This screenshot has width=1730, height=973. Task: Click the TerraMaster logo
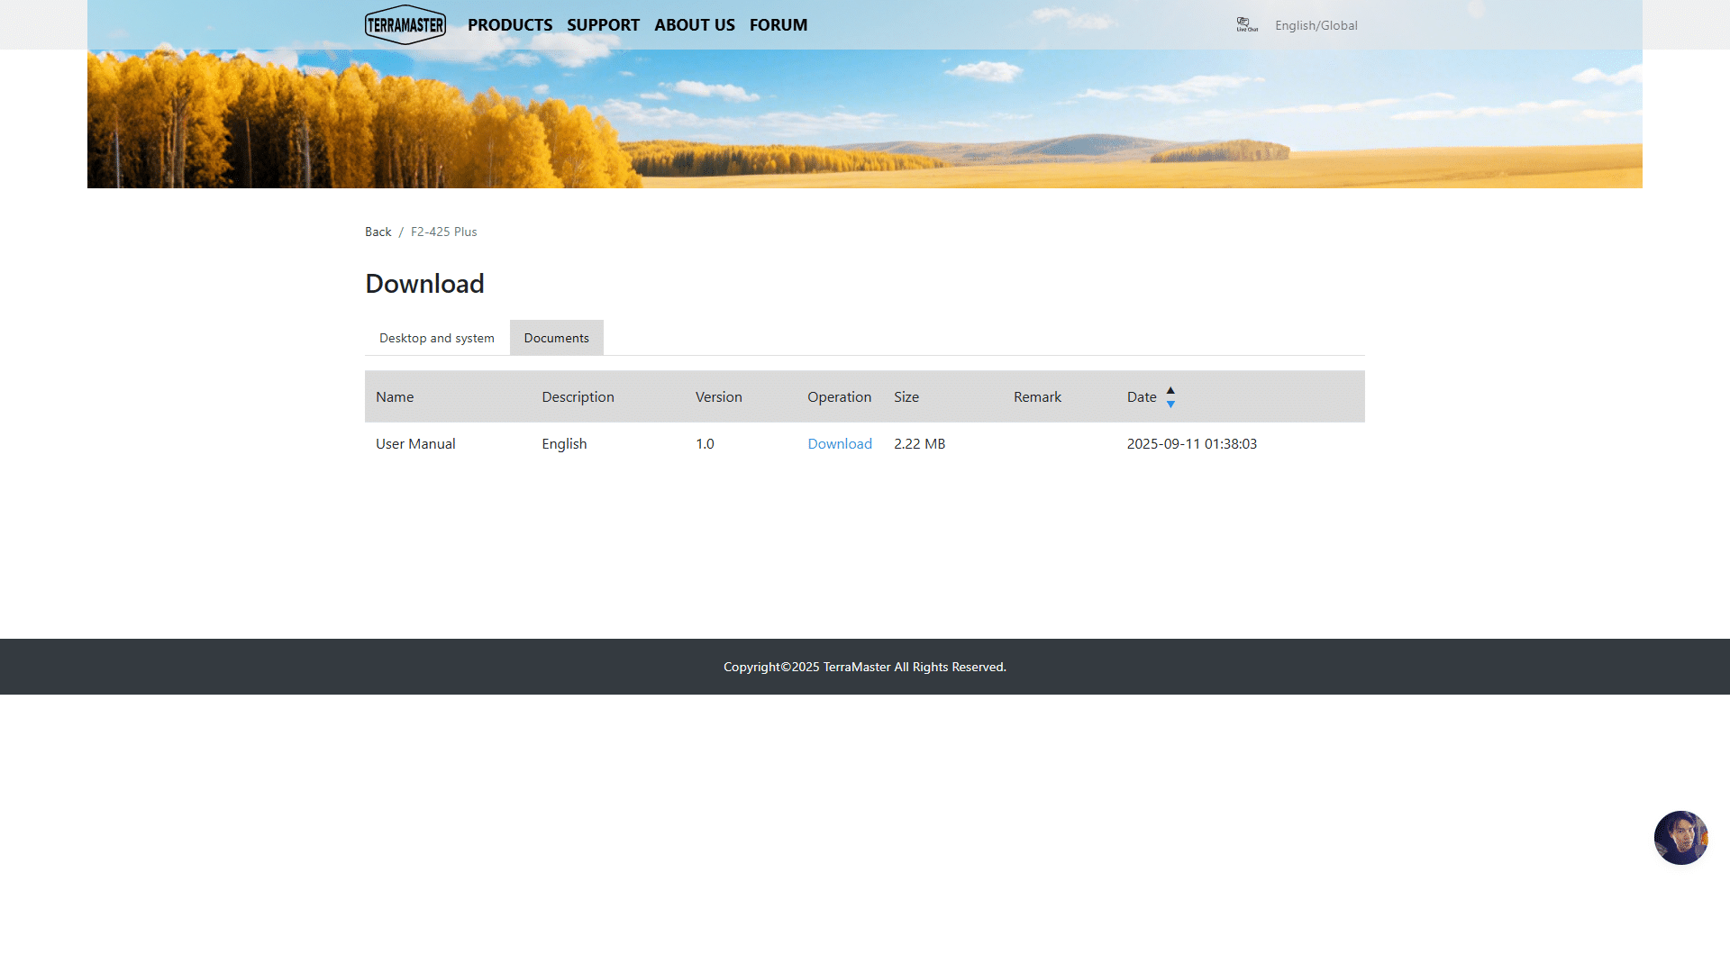click(405, 25)
